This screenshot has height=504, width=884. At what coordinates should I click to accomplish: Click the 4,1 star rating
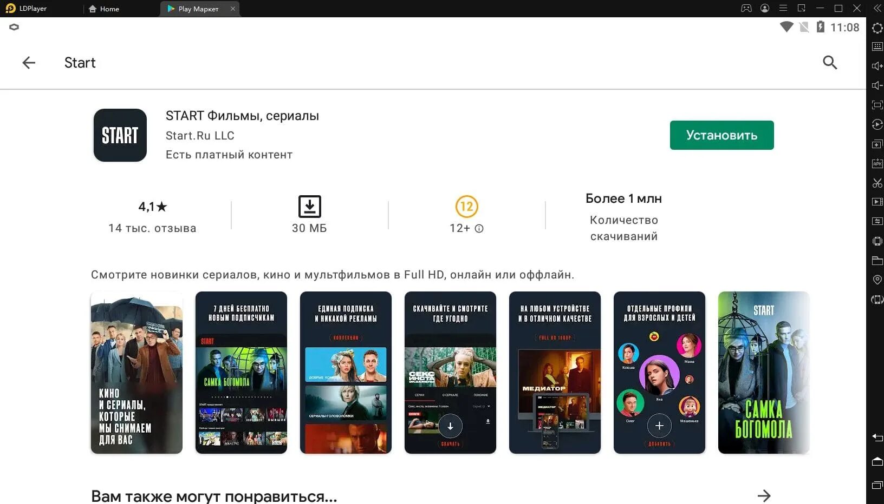153,207
